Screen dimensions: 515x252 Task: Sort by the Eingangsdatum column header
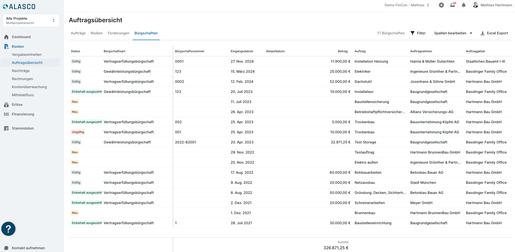[242, 51]
